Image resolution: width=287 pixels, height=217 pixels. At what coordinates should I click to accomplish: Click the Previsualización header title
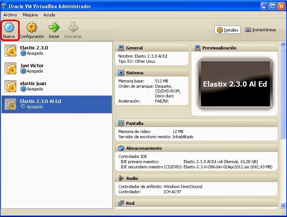coord(219,48)
